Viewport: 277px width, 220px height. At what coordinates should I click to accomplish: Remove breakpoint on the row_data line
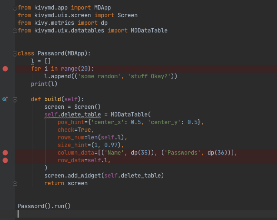pos(5,160)
